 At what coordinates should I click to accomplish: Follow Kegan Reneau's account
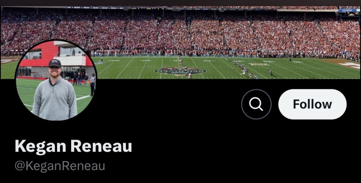click(x=312, y=104)
